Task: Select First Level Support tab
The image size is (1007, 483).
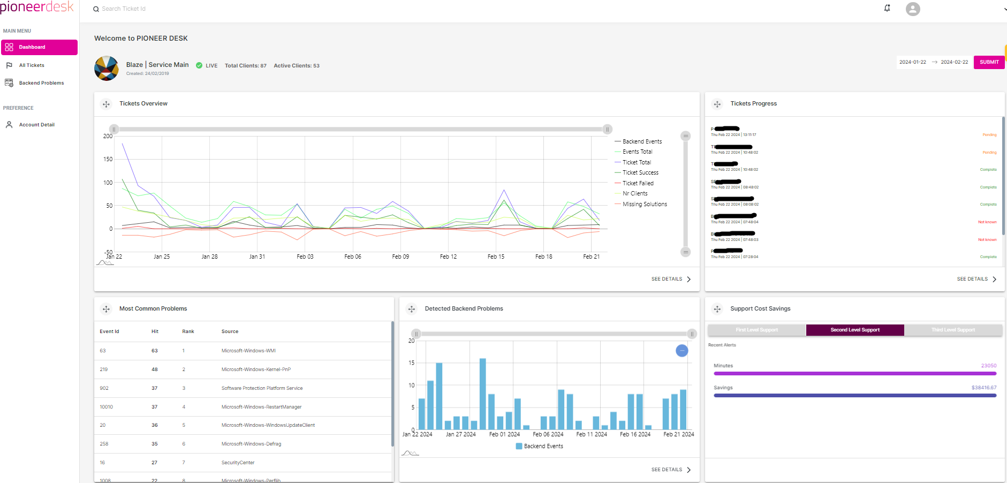Action: pyautogui.click(x=756, y=330)
